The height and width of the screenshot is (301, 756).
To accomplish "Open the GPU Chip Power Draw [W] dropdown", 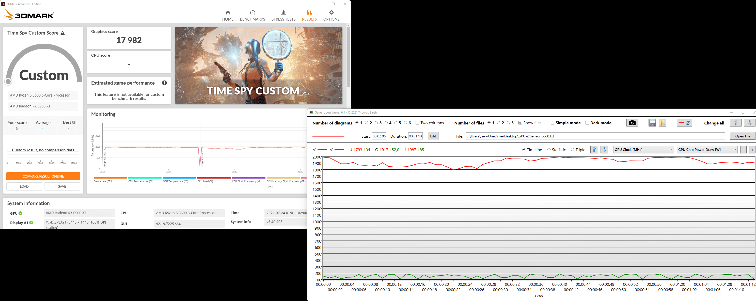I will click(707, 150).
